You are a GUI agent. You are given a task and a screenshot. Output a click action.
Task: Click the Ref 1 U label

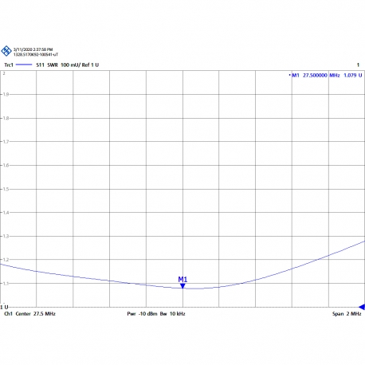(x=90, y=65)
